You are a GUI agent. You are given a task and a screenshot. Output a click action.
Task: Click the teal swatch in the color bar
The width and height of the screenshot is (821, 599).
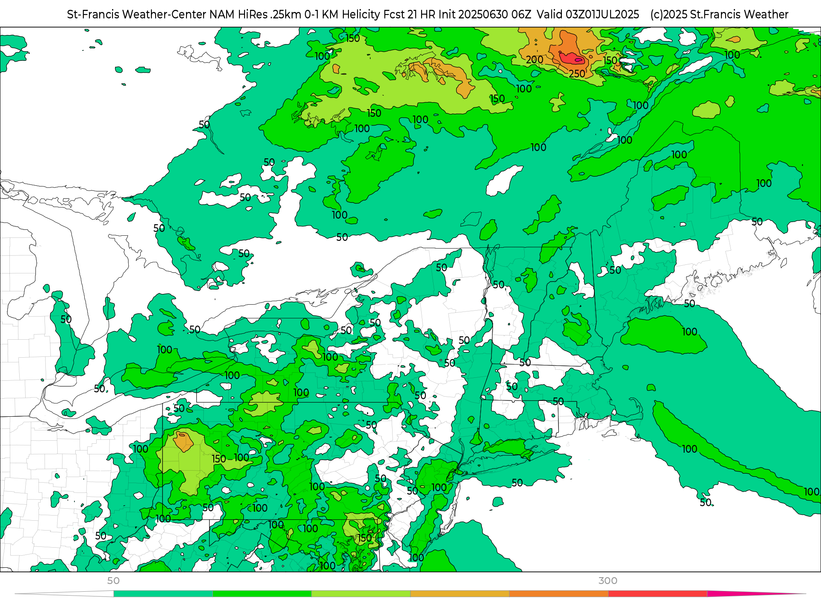[x=163, y=594]
